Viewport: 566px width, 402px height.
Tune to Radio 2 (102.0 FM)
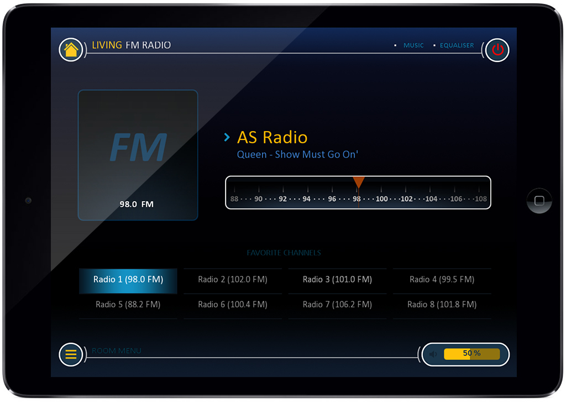point(233,280)
